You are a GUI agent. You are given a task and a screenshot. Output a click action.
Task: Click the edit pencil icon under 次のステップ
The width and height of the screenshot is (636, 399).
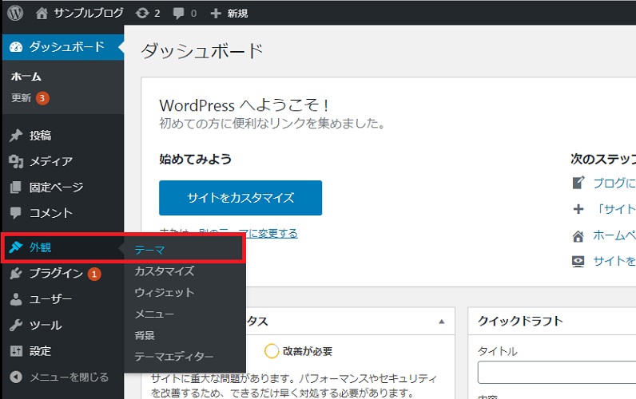click(x=578, y=183)
